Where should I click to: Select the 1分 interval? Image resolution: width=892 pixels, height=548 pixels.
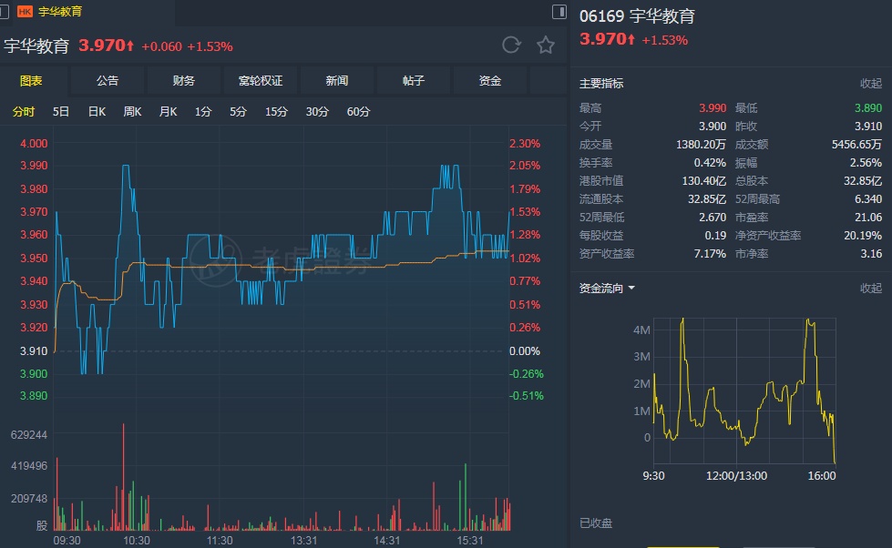coord(203,111)
